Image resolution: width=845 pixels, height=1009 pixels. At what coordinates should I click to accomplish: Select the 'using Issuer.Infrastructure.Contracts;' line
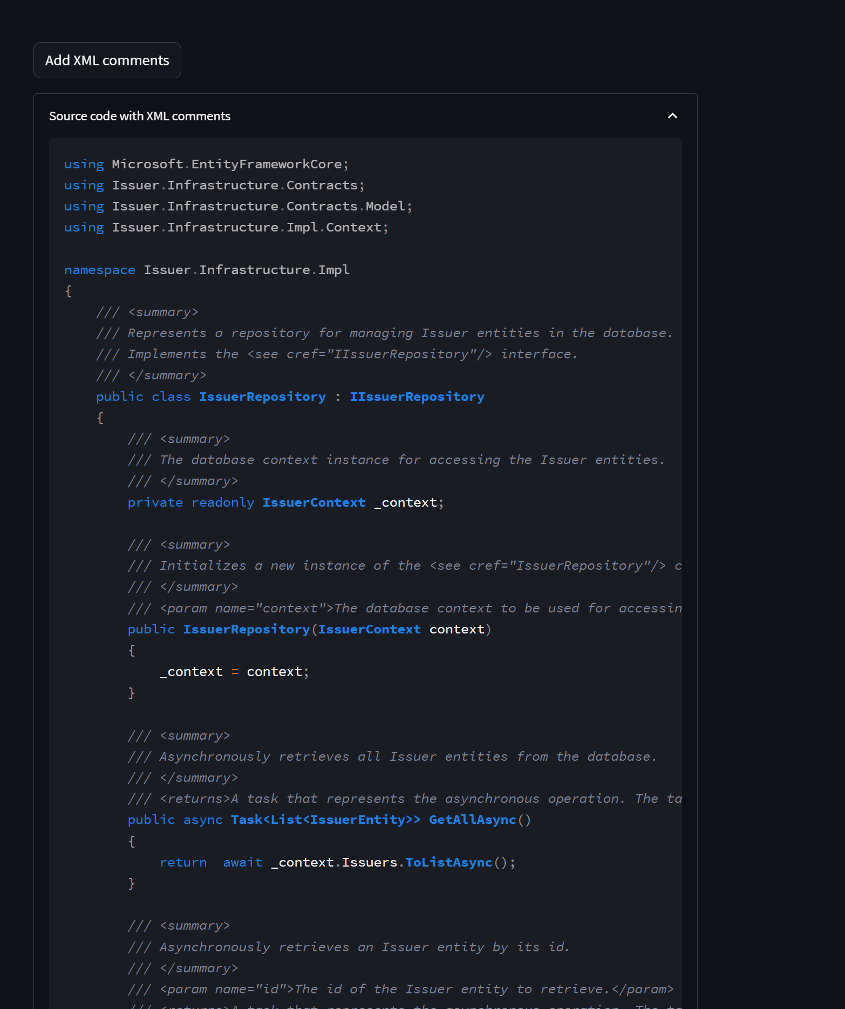(x=214, y=185)
